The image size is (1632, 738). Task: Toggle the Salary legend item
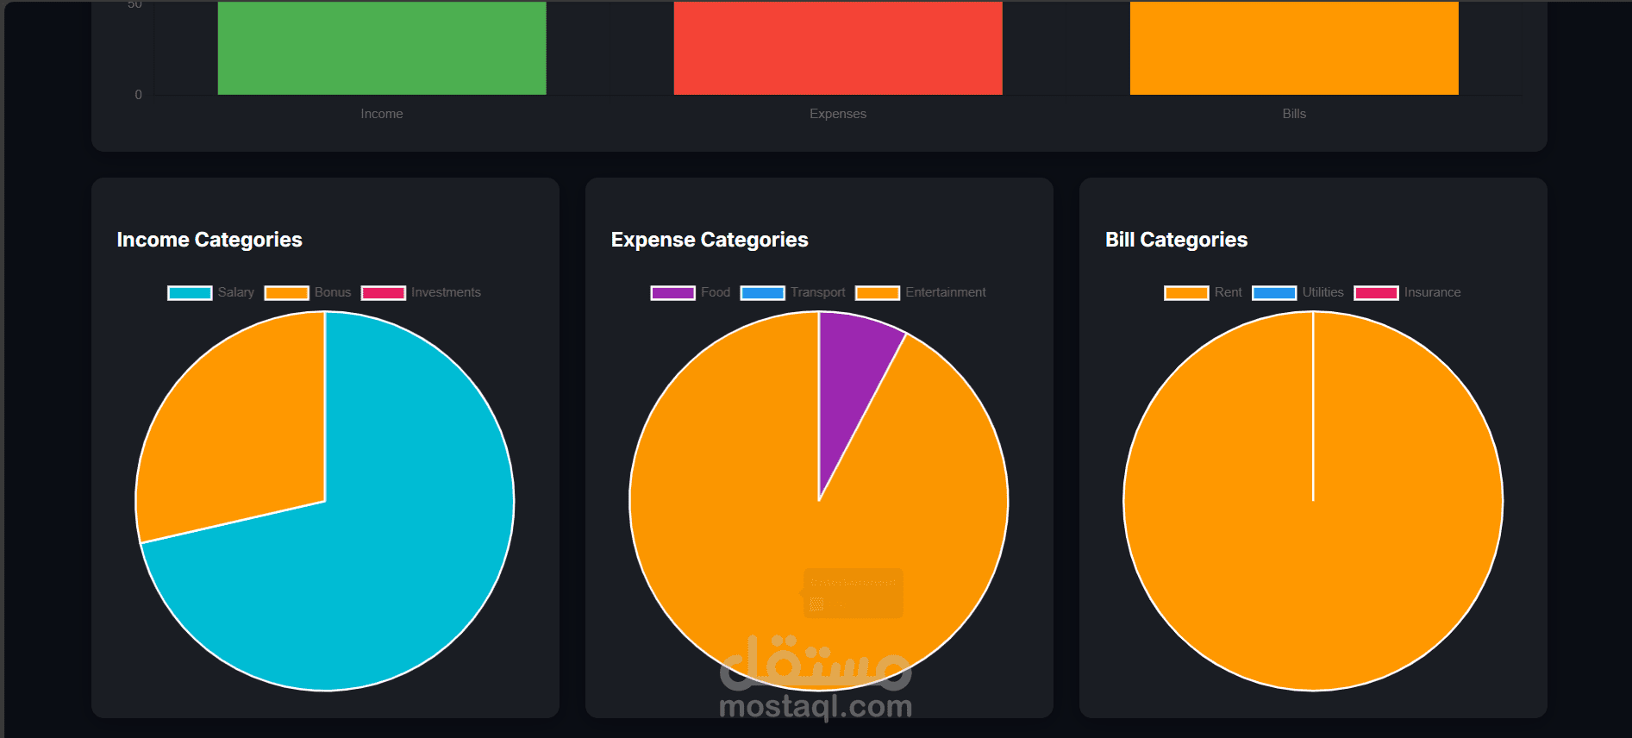click(211, 292)
